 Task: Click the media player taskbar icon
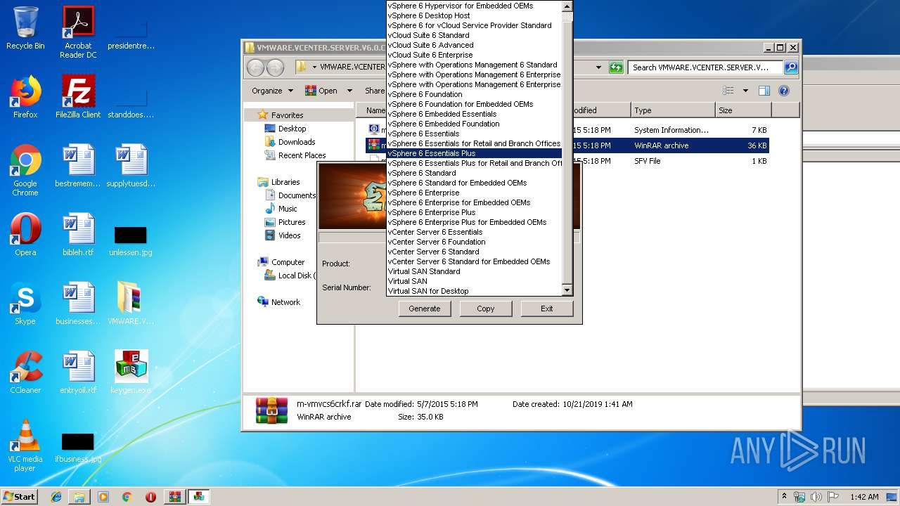point(103,497)
